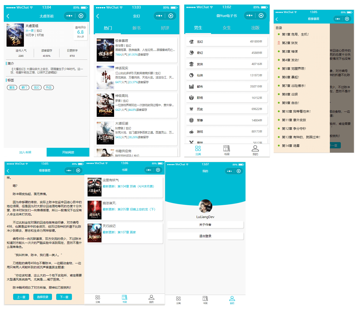362x312 pixels.
Task: Open the 军事 category icon
Action: click(x=191, y=120)
